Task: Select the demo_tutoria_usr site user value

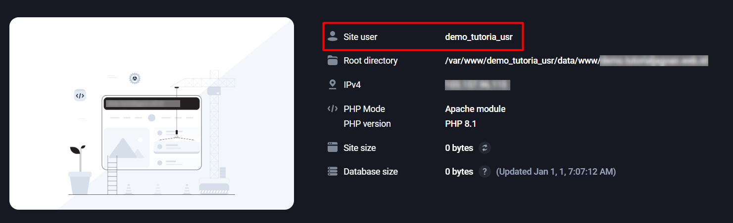Action: [x=479, y=37]
